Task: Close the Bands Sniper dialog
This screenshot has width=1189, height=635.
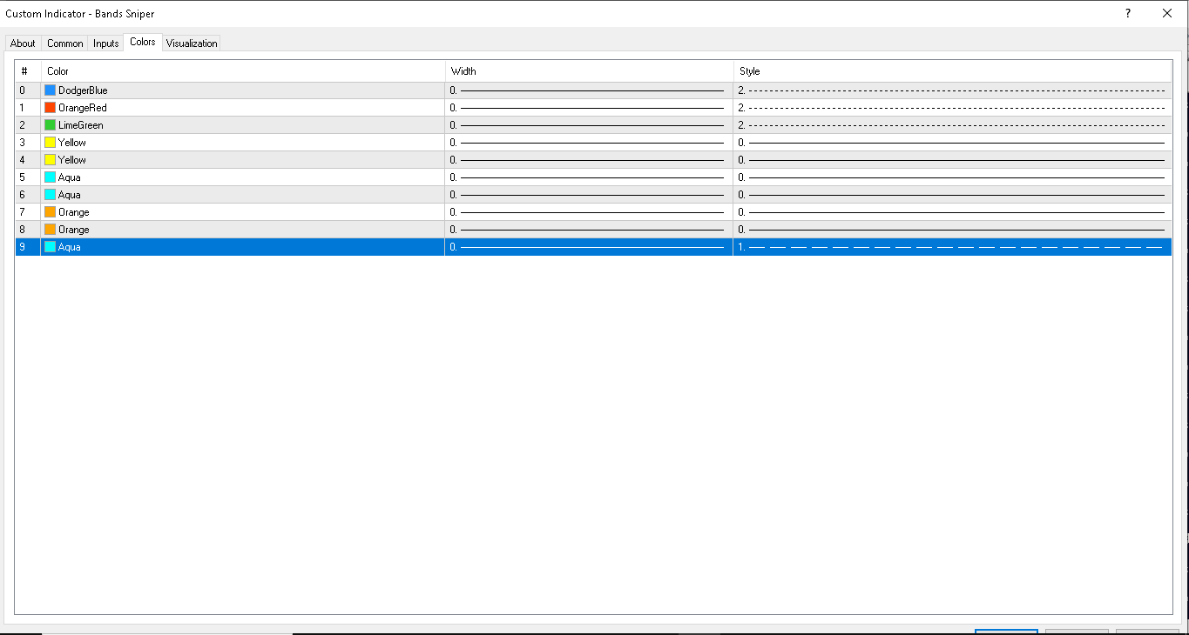Action: click(x=1167, y=13)
